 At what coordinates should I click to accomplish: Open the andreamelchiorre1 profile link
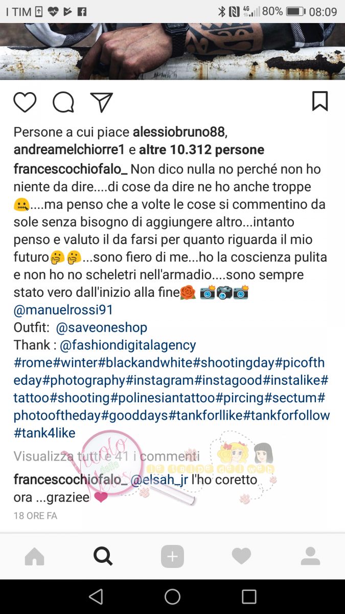[x=69, y=150]
